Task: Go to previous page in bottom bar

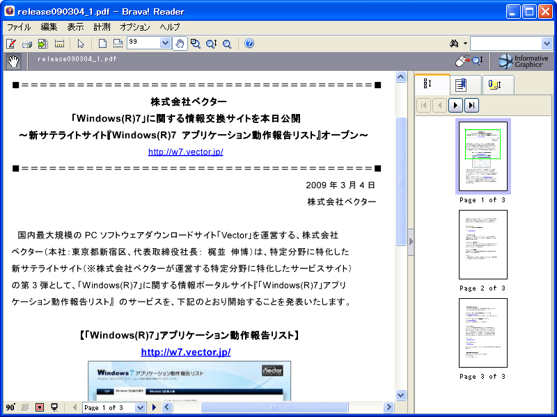Action: coord(74,407)
